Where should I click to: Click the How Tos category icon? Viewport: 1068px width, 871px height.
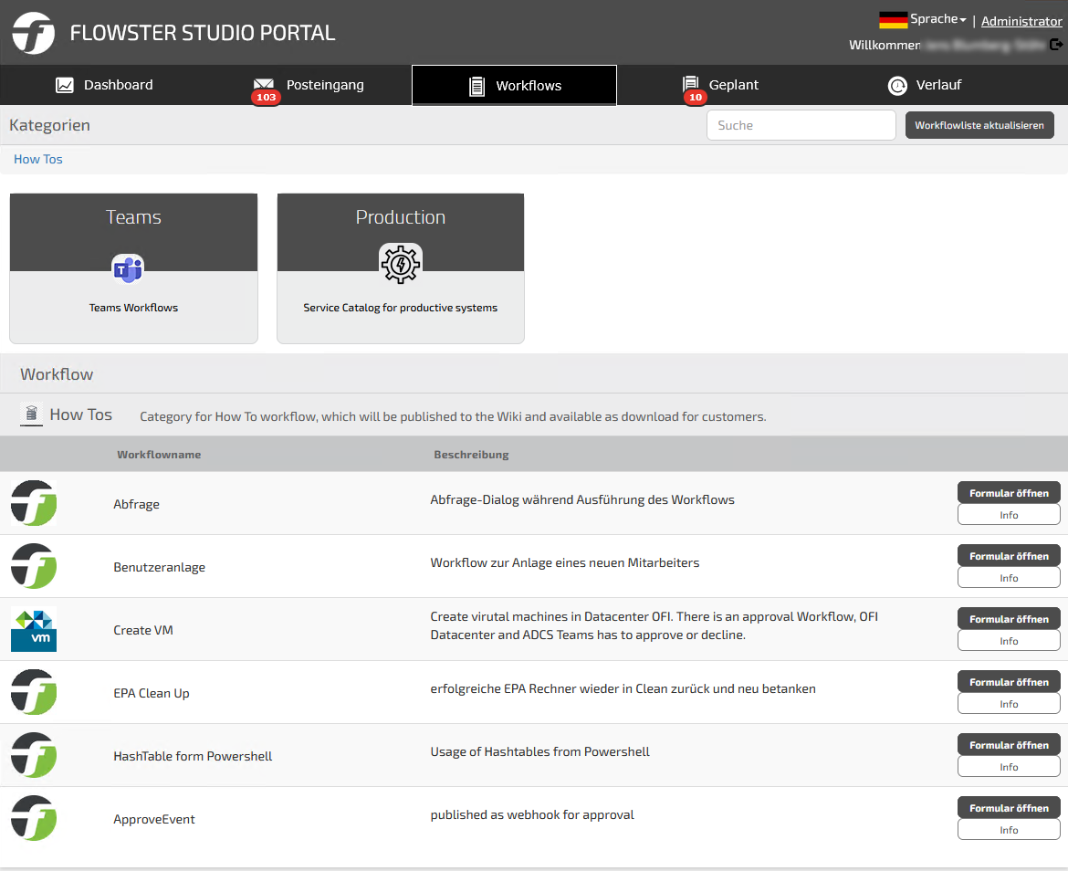31,414
